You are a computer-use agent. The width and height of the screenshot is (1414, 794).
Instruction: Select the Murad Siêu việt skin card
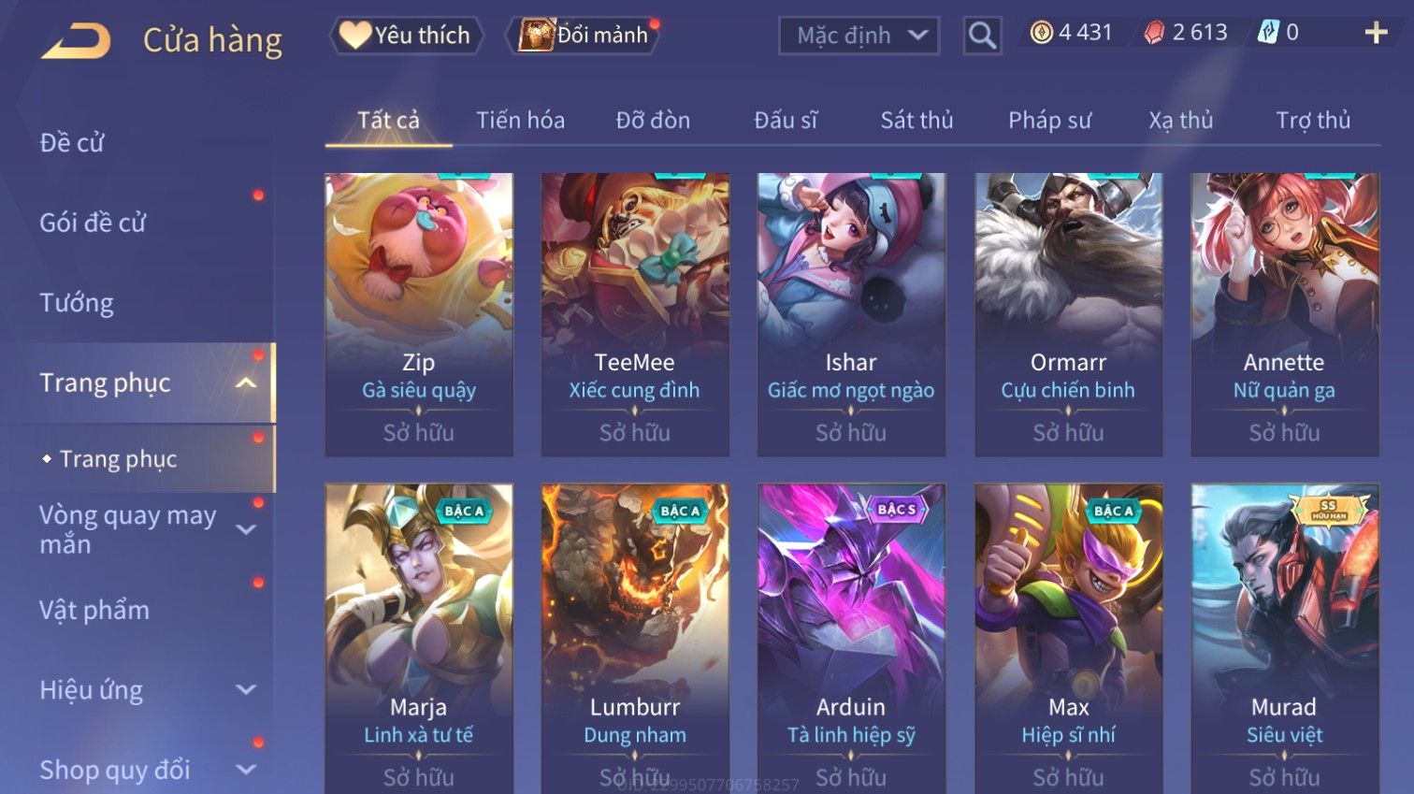coord(1284,638)
